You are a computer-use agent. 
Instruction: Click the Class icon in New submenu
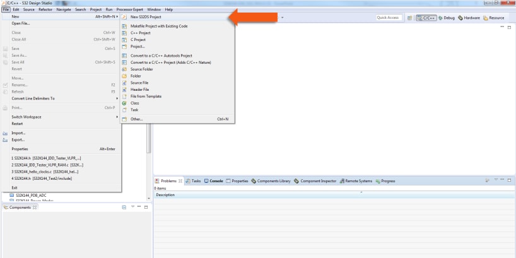pos(125,103)
